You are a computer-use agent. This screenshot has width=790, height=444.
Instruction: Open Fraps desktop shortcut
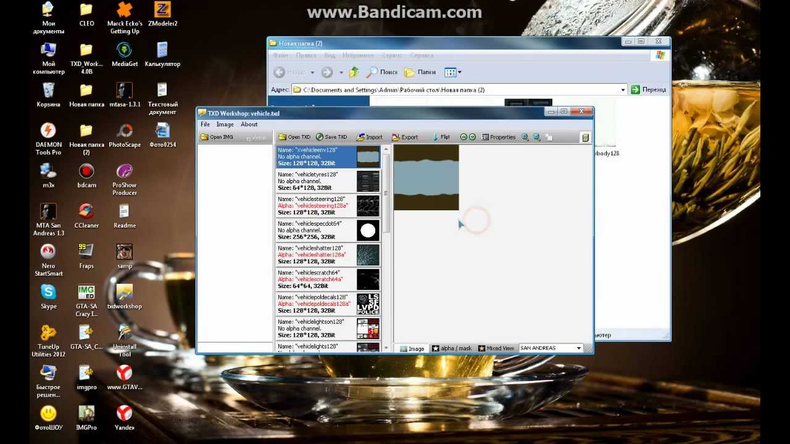(x=86, y=257)
